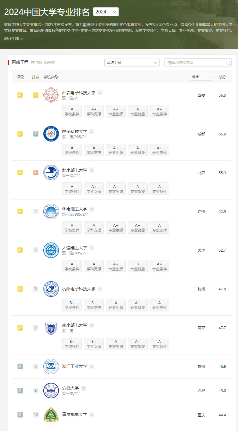Click the UESTC university logo
This screenshot has height=431, width=238.
51,134
